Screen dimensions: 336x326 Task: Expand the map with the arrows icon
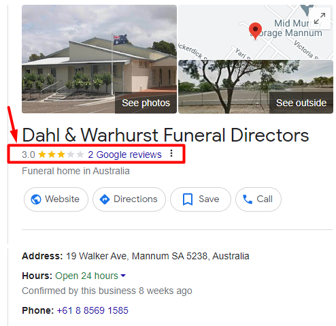pyautogui.click(x=320, y=18)
